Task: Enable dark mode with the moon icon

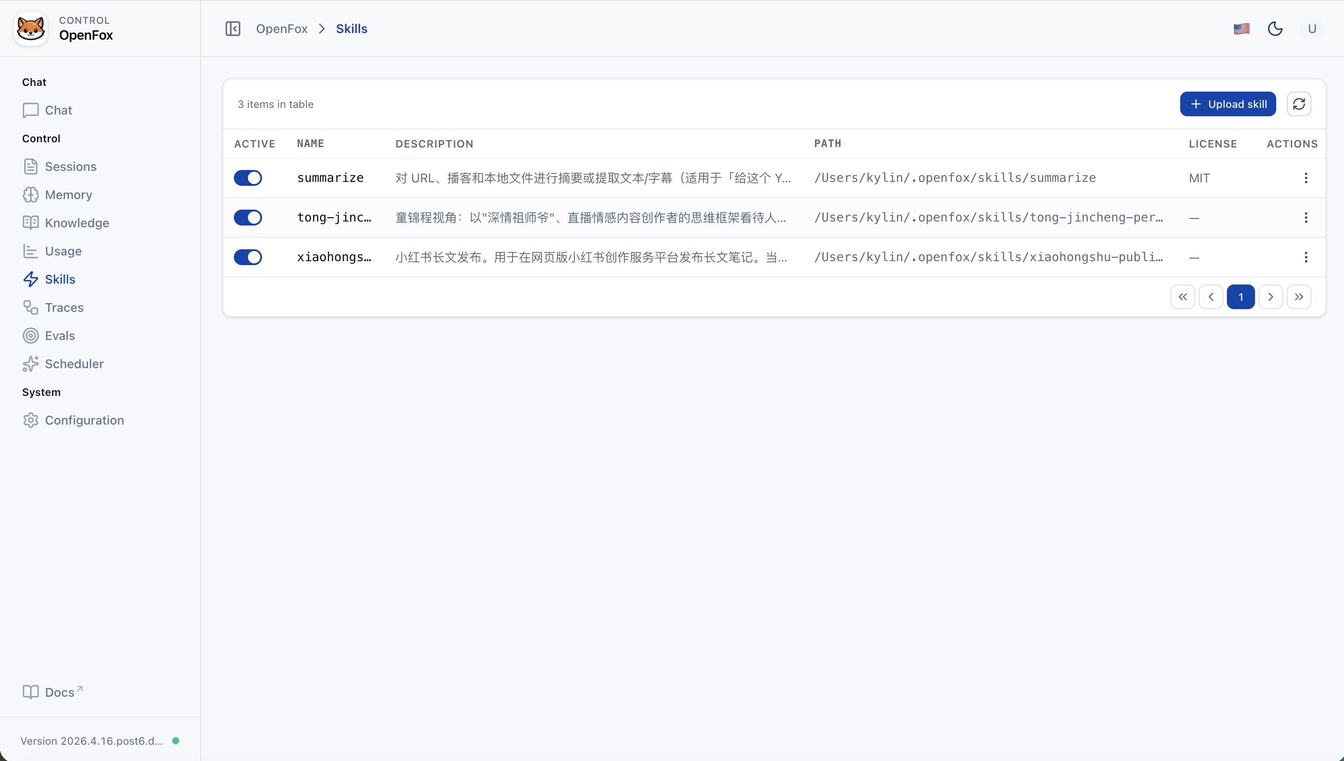Action: 1276,28
